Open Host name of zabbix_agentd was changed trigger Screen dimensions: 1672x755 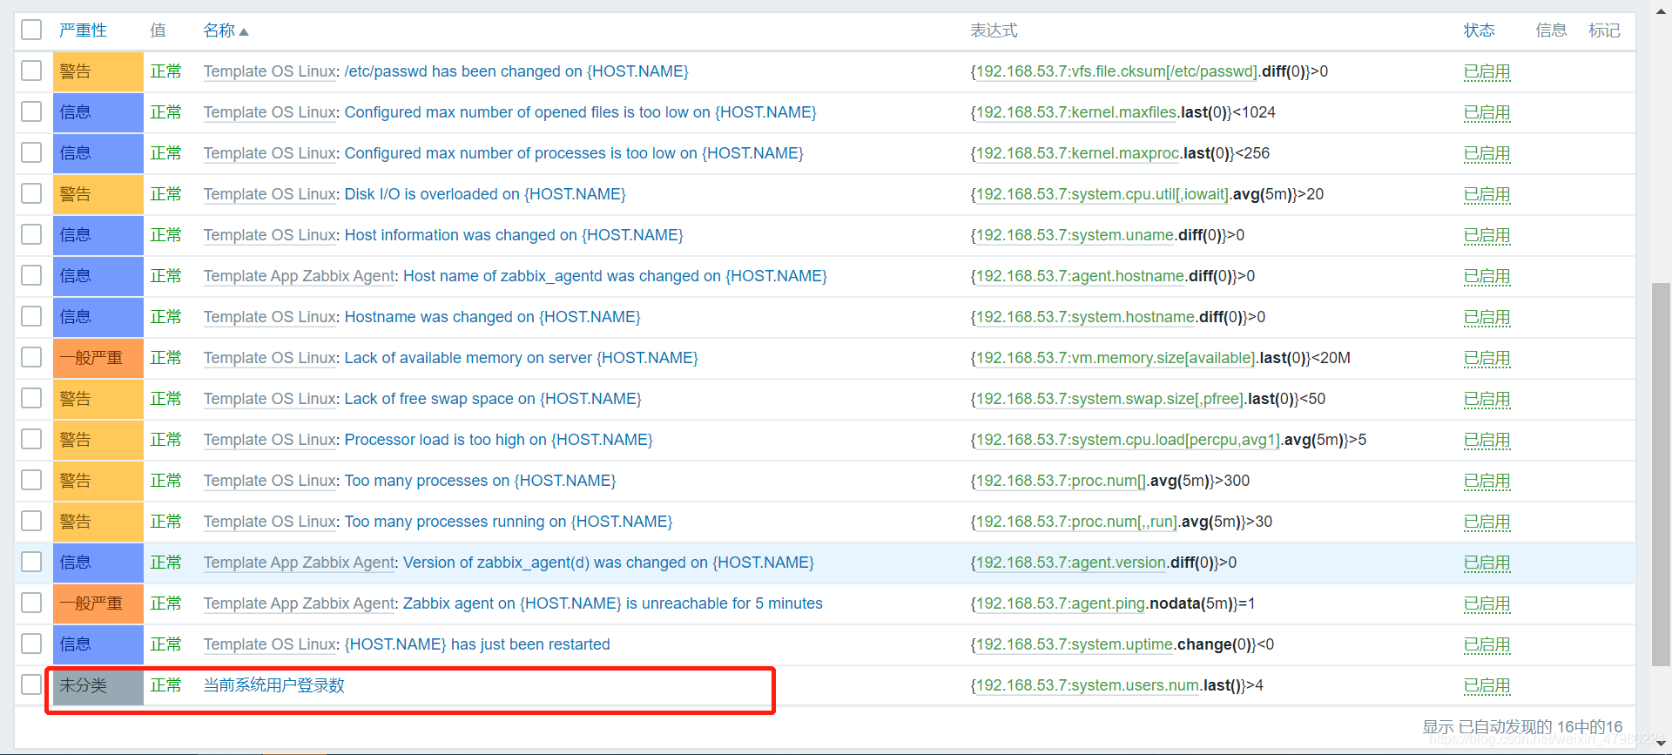[x=615, y=276]
